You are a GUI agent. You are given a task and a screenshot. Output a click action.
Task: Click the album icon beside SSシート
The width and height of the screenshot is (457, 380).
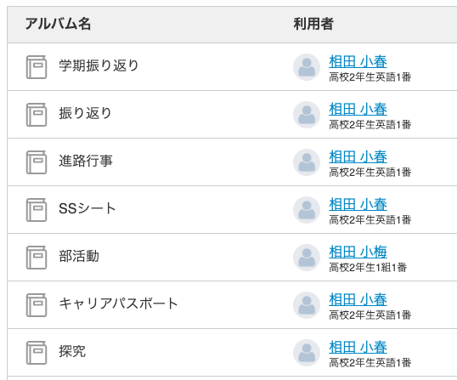(x=37, y=209)
